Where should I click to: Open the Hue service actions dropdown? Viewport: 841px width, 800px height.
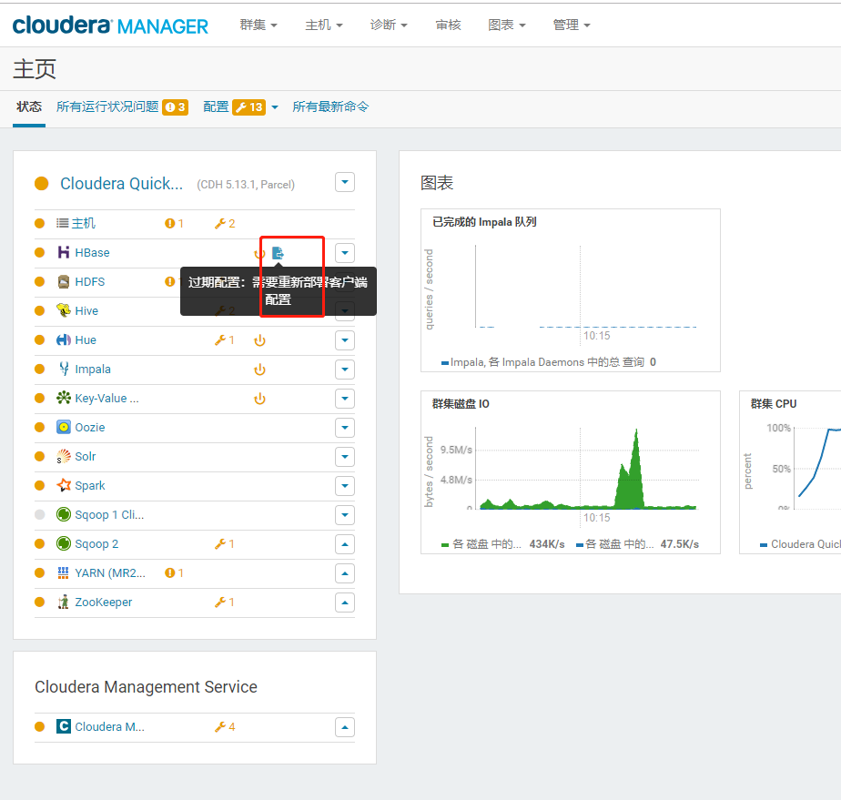(x=345, y=340)
